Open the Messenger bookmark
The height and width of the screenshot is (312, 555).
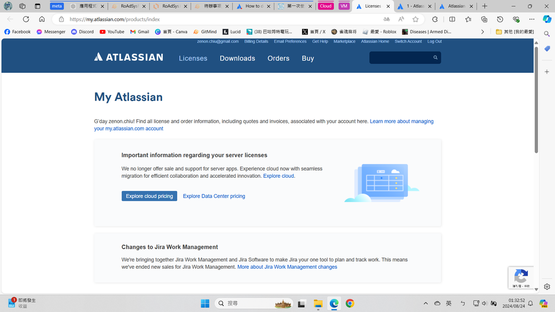[x=51, y=32]
